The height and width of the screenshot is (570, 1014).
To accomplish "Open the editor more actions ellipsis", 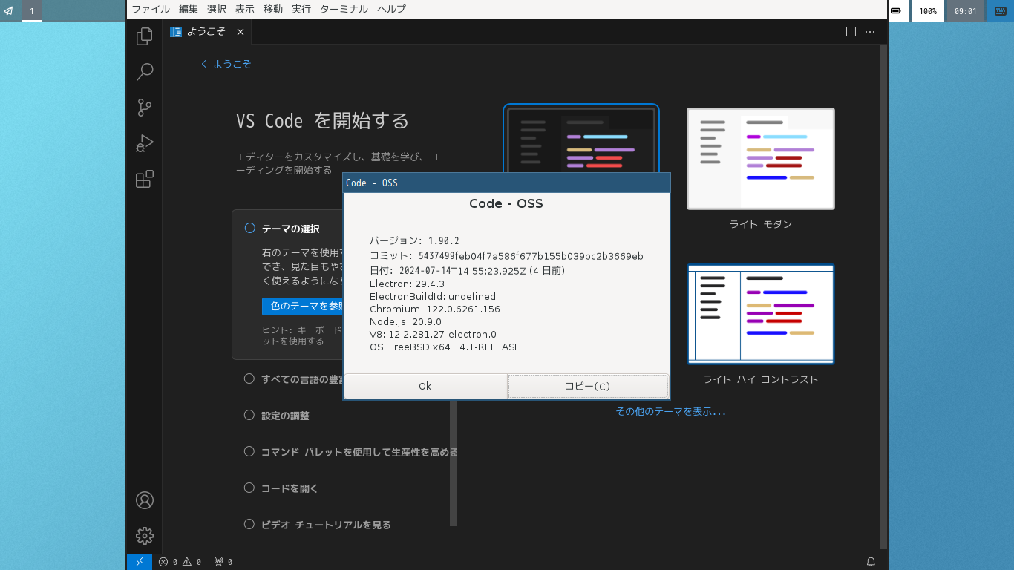I will pyautogui.click(x=870, y=32).
